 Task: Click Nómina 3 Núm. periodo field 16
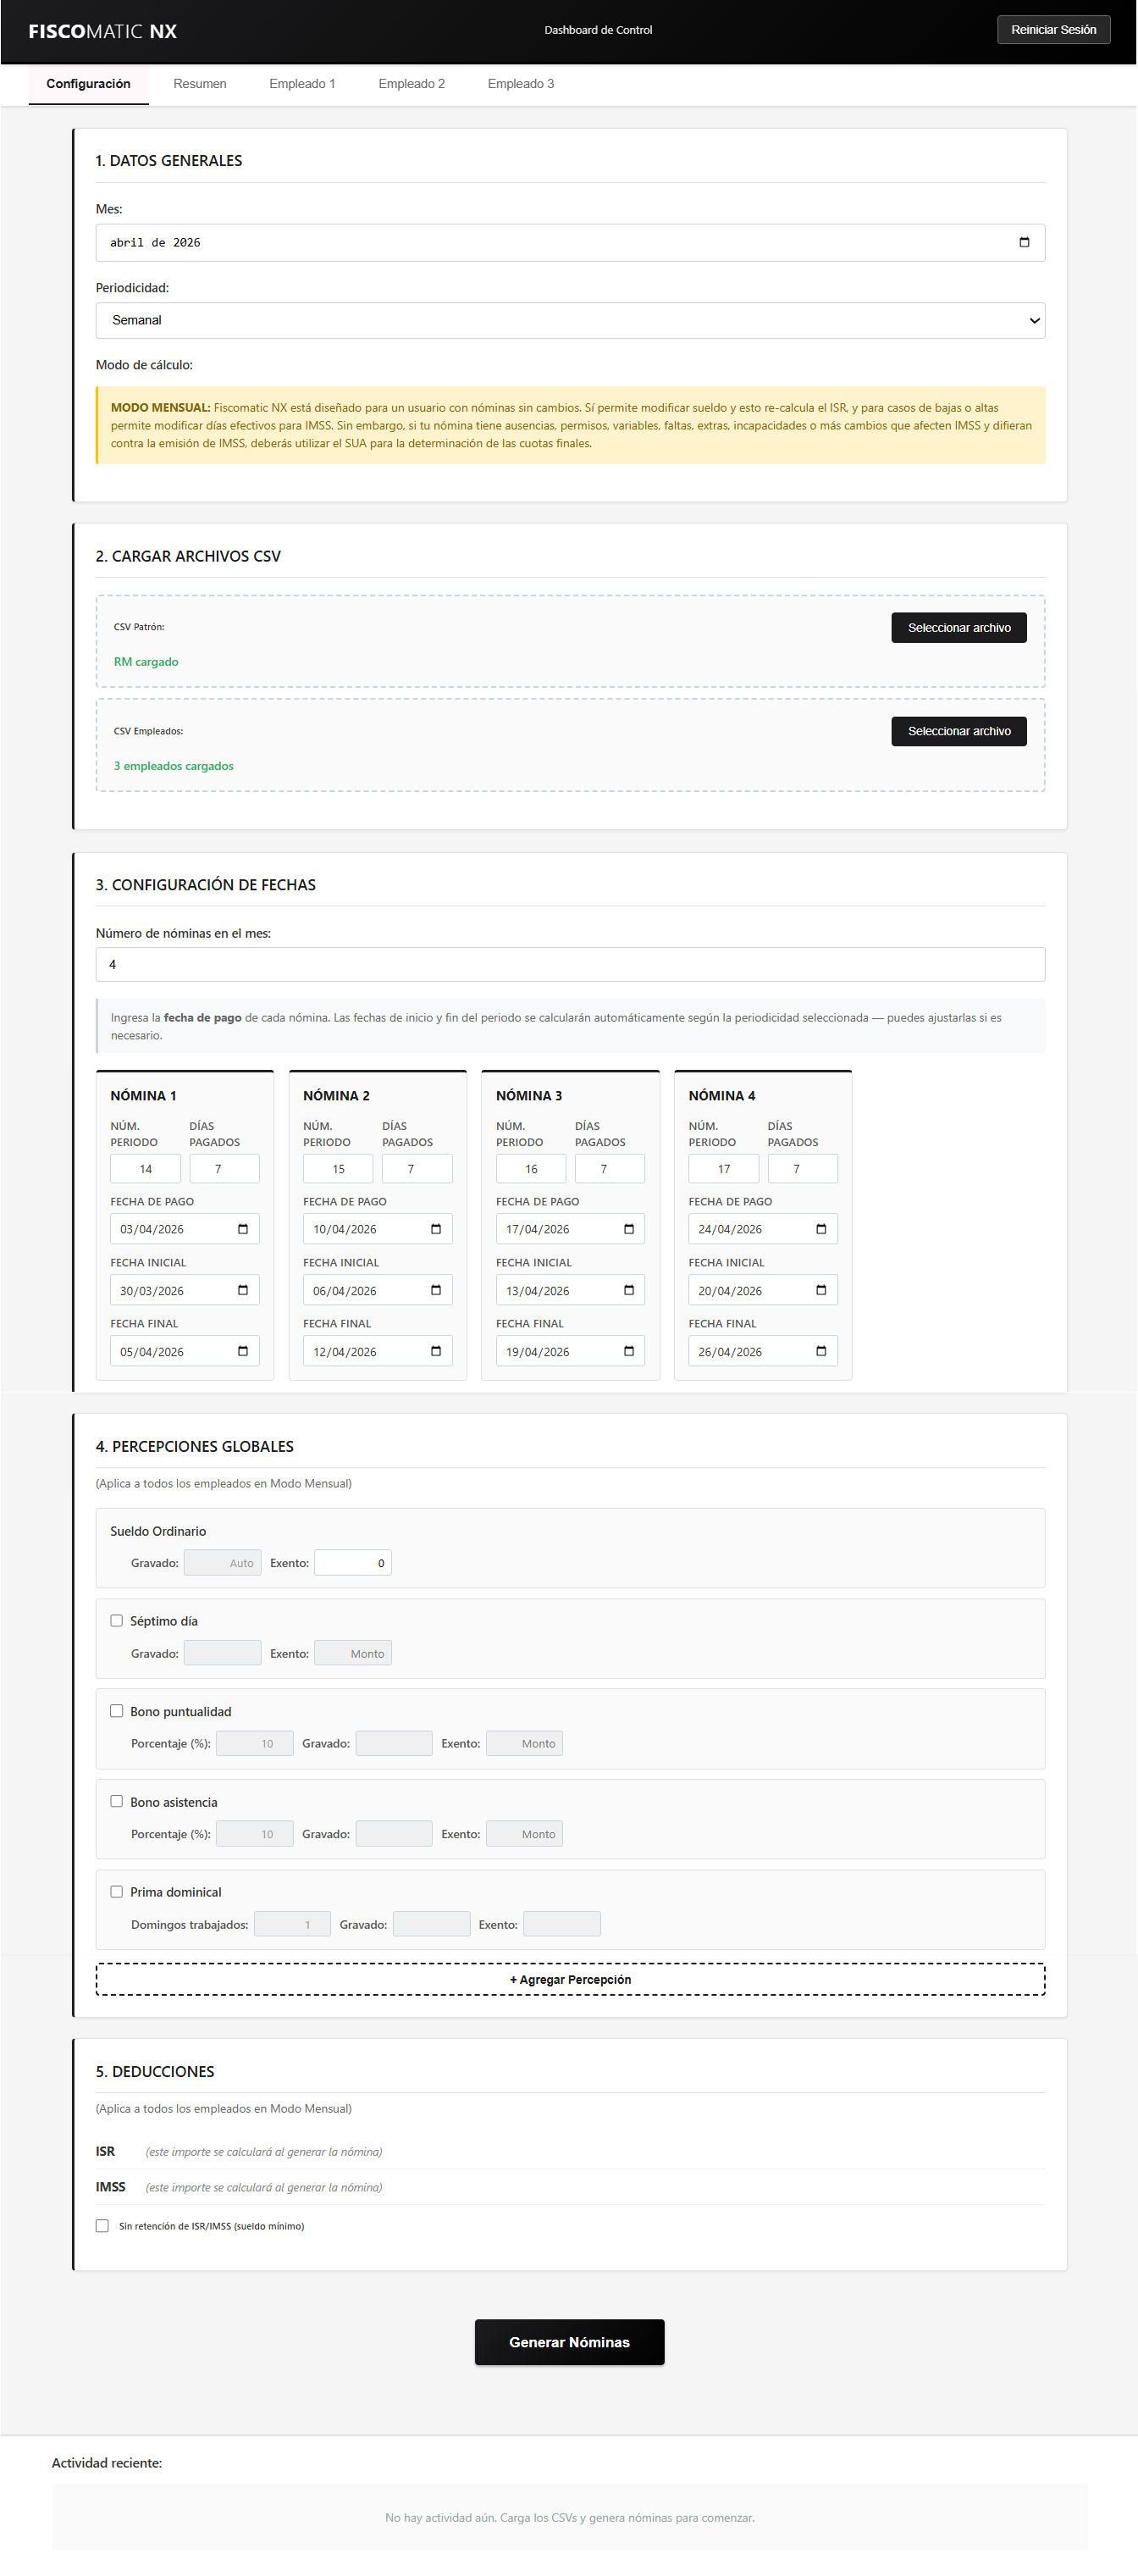click(531, 1169)
